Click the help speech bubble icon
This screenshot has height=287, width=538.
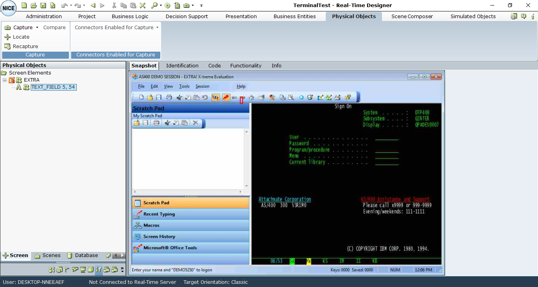523,17
